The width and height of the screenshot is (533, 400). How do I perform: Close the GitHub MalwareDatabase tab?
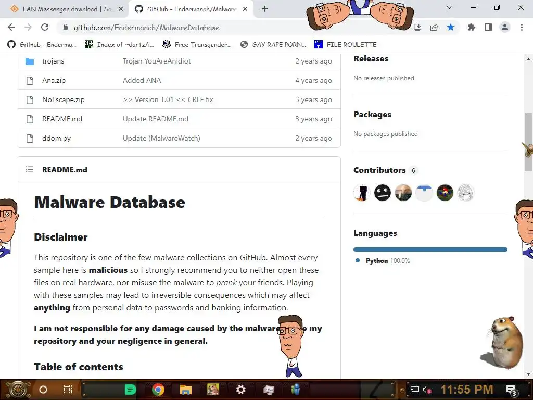pos(245,9)
